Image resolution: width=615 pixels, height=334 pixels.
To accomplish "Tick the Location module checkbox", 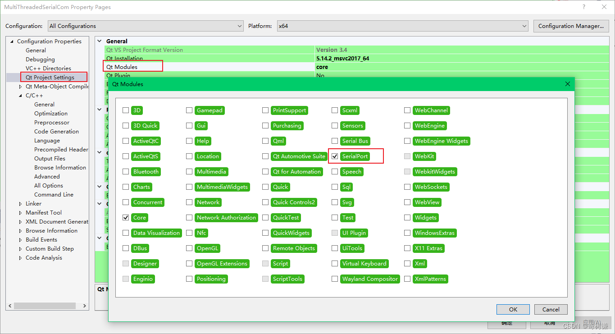I will 189,156.
